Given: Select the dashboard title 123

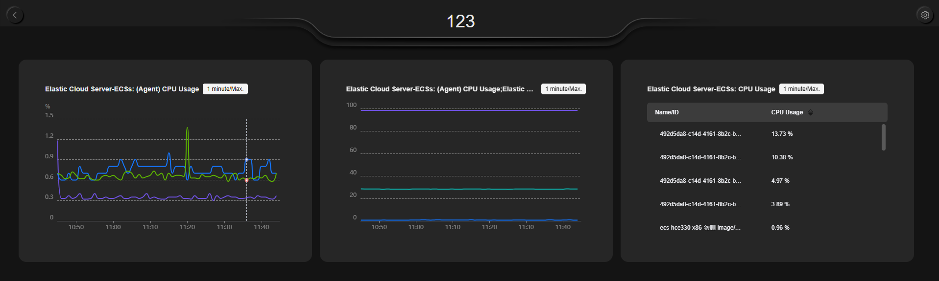Looking at the screenshot, I should pyautogui.click(x=460, y=21).
